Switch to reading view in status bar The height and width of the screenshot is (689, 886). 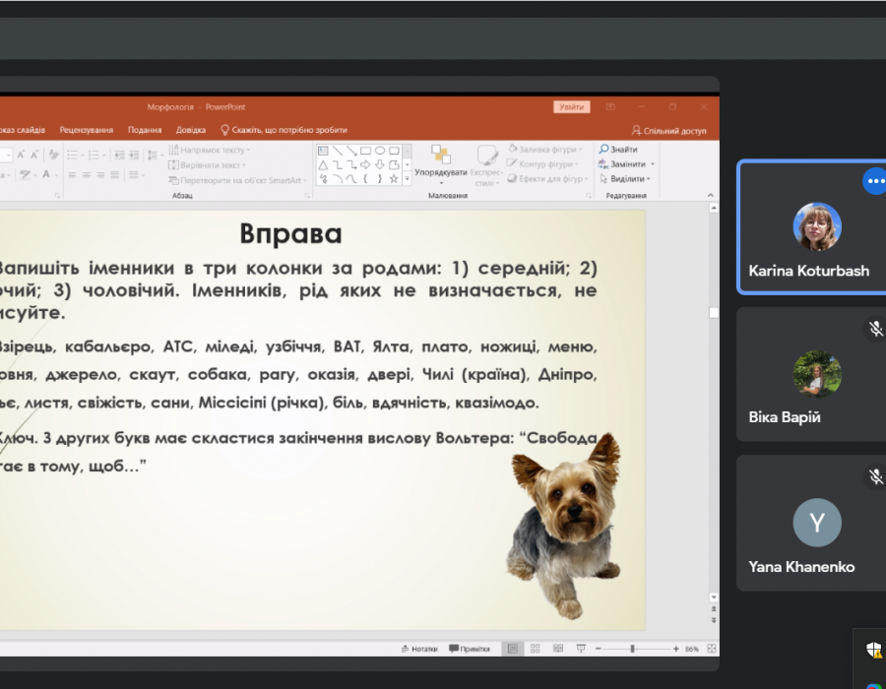[558, 649]
